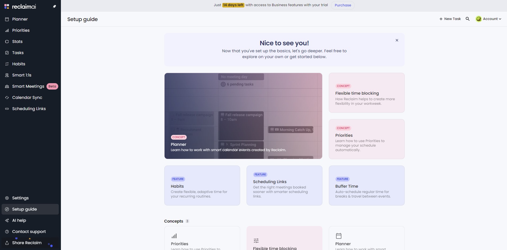Click the Planner calendar icon in sidebar
507x250 pixels.
[x=7, y=19]
